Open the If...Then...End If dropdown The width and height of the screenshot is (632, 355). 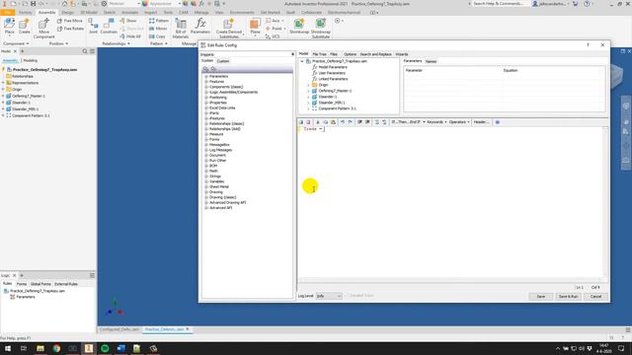408,122
